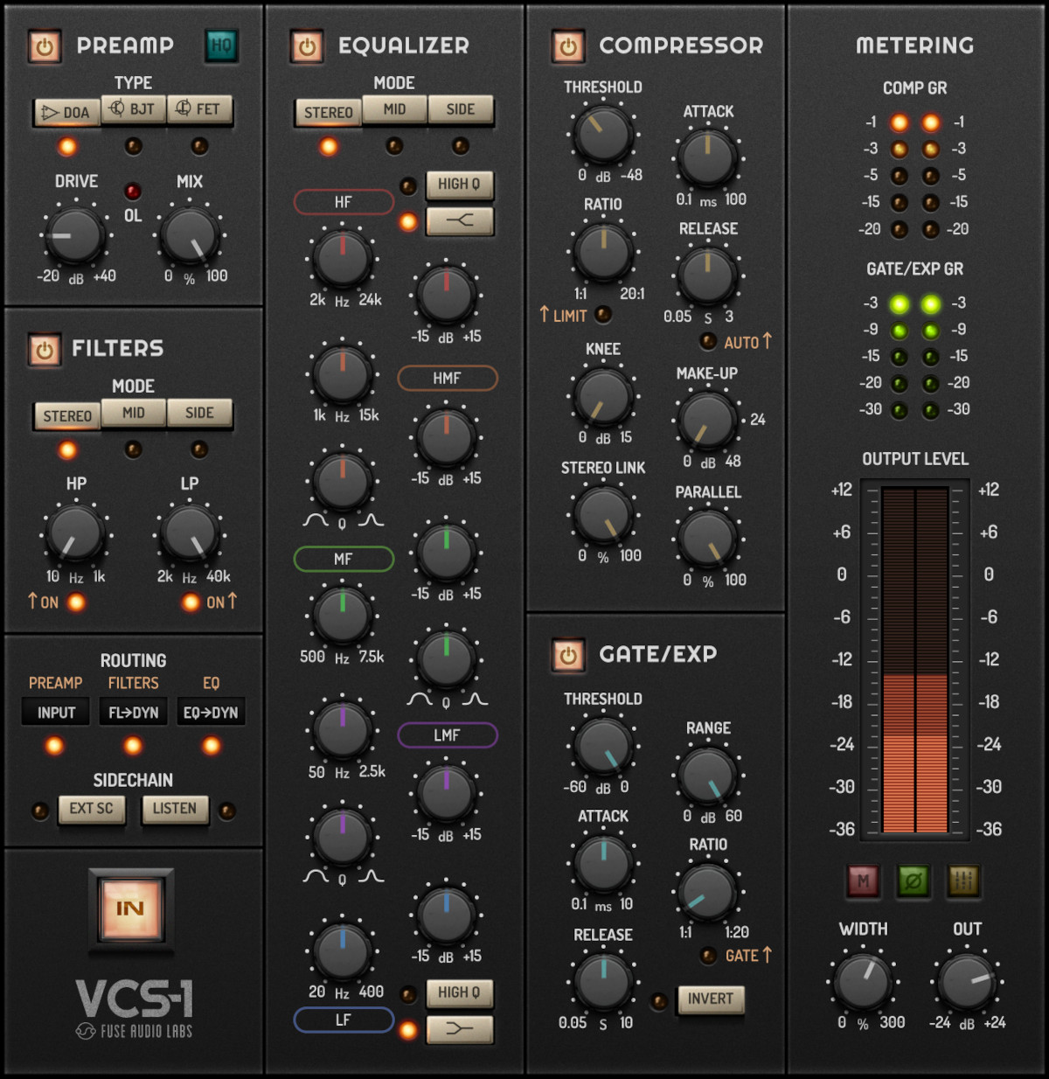The height and width of the screenshot is (1079, 1049).
Task: Click the Gate Range knob
Action: tap(708, 776)
